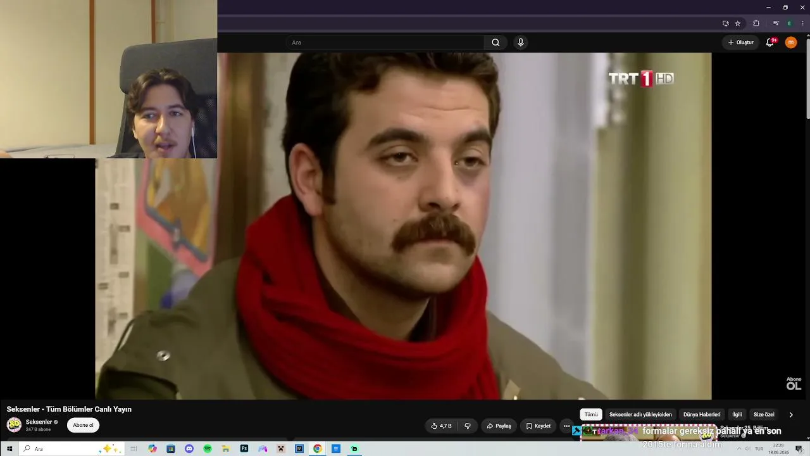
Task: Open Chrome media controls icon
Action: point(776,23)
